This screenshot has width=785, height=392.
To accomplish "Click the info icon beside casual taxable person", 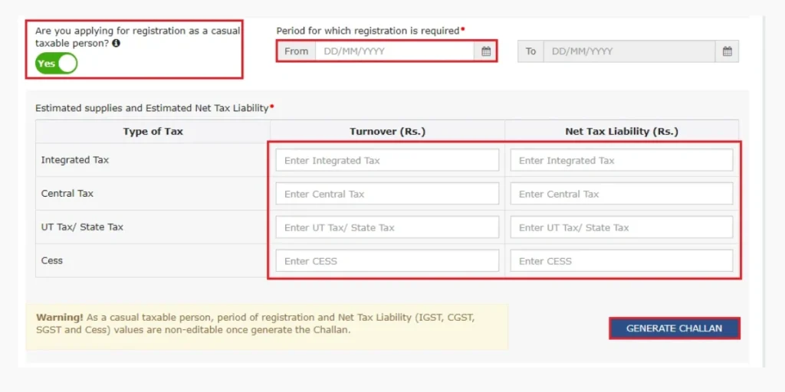I will (116, 44).
